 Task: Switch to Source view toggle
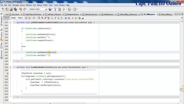(7, 18)
